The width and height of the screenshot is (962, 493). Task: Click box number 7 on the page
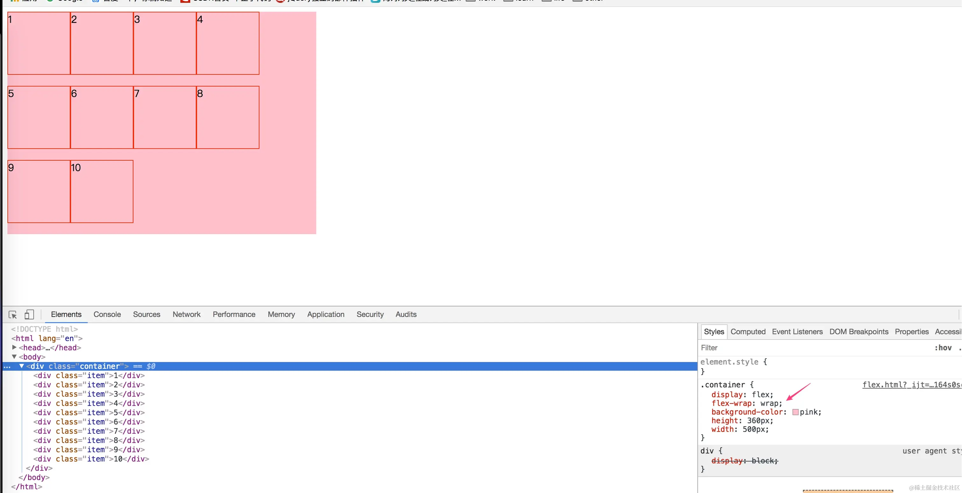tap(165, 117)
